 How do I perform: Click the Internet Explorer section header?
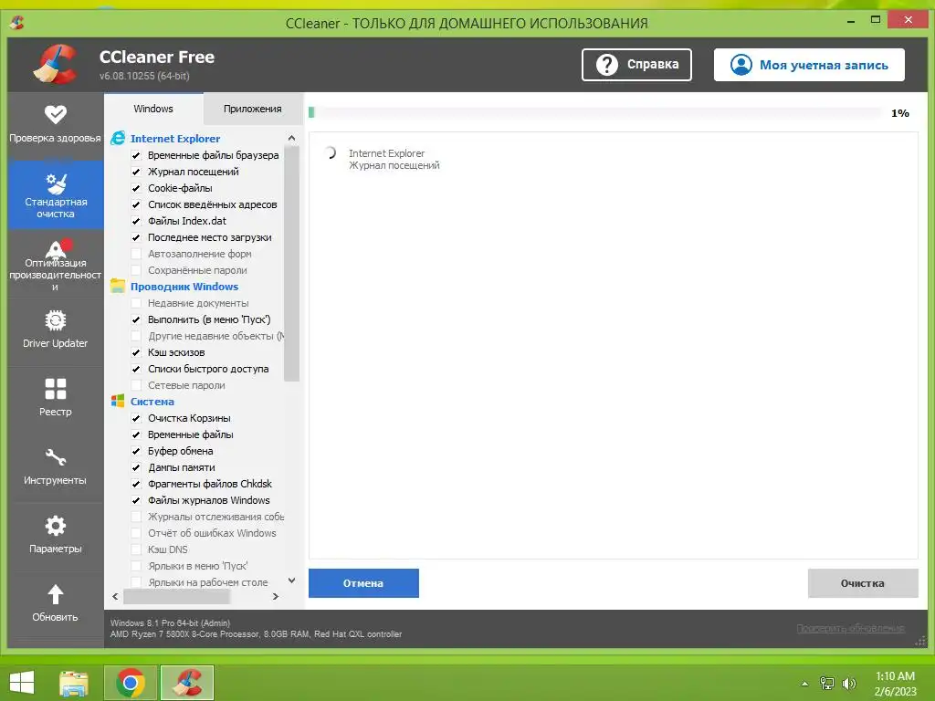coord(175,139)
